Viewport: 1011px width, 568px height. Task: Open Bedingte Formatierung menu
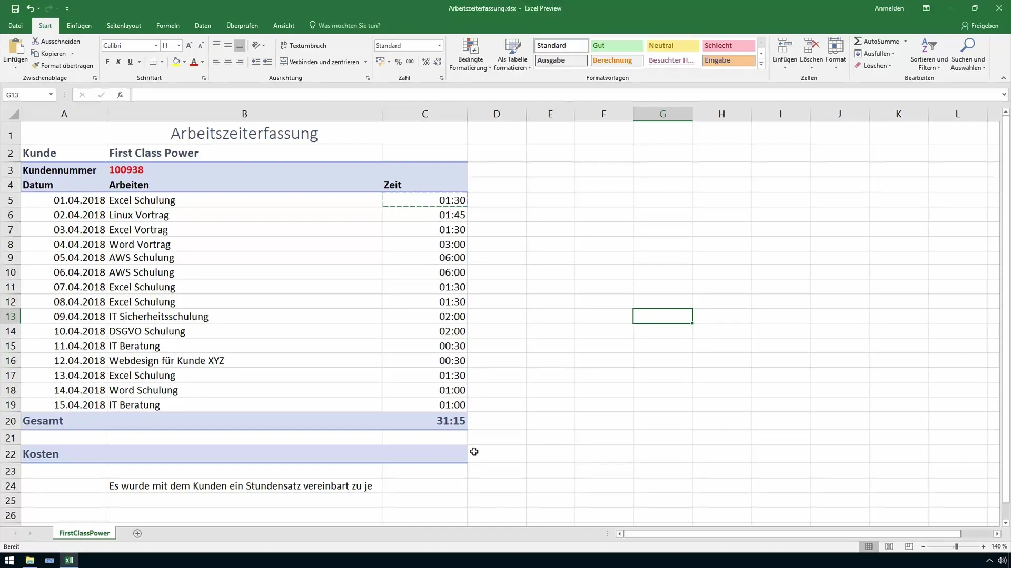coord(470,54)
